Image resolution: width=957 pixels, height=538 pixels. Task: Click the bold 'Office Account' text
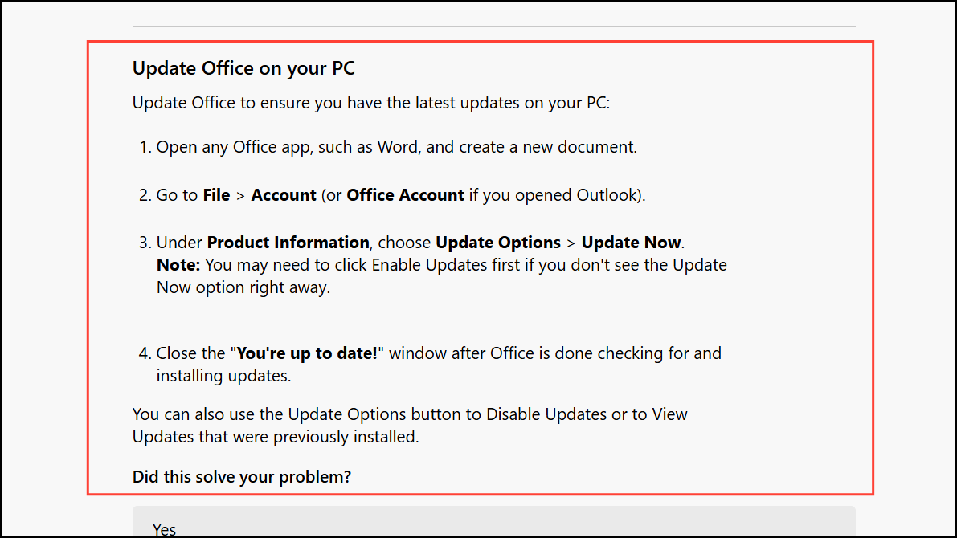coord(405,195)
